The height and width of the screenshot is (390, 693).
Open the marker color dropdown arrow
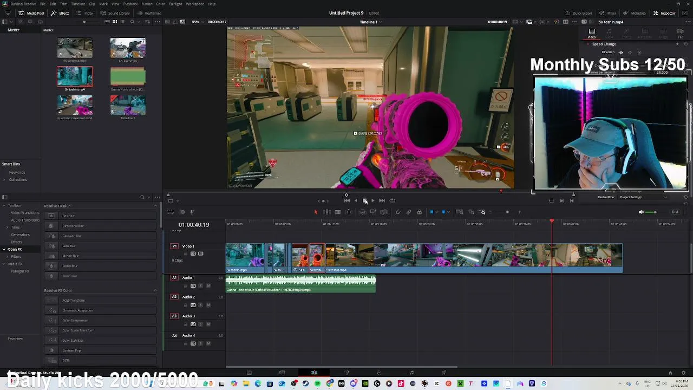coord(448,212)
